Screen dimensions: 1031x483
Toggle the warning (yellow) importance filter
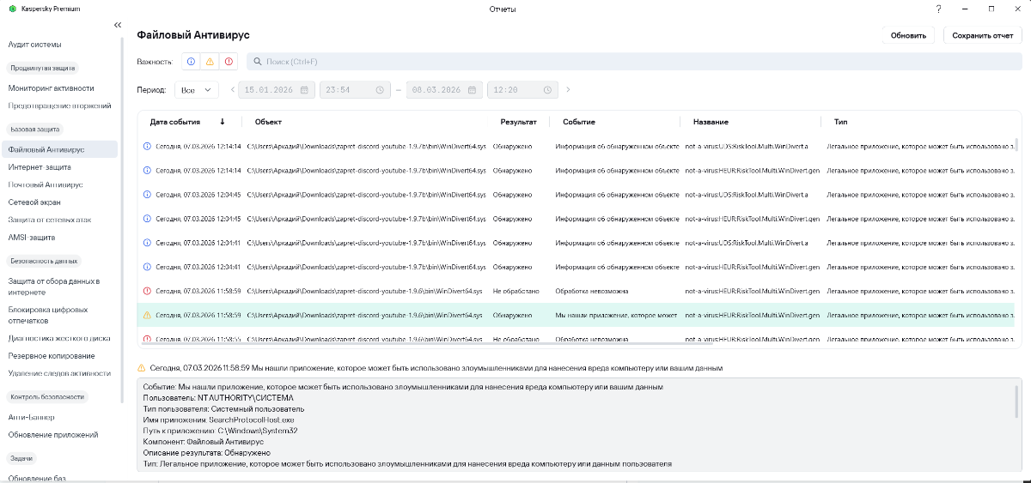tap(210, 62)
